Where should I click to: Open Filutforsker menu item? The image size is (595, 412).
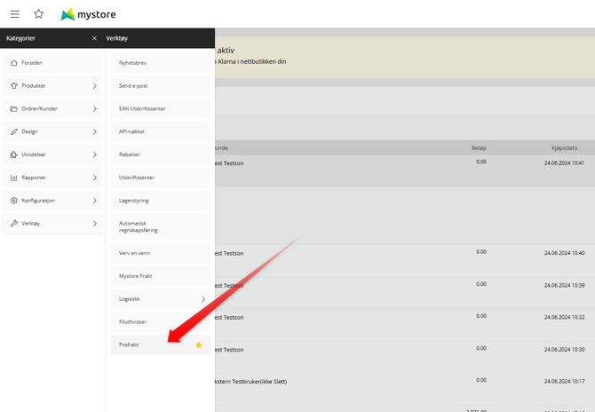pyautogui.click(x=161, y=321)
